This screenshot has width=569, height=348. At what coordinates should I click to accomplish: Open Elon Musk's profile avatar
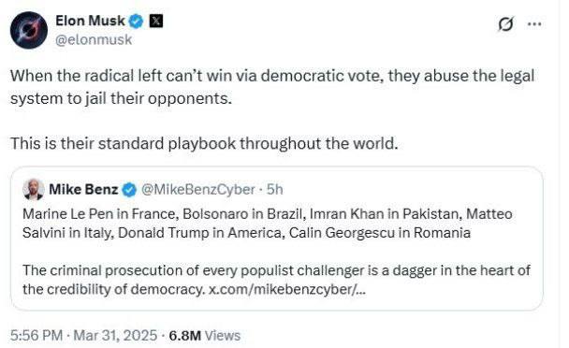click(x=29, y=30)
